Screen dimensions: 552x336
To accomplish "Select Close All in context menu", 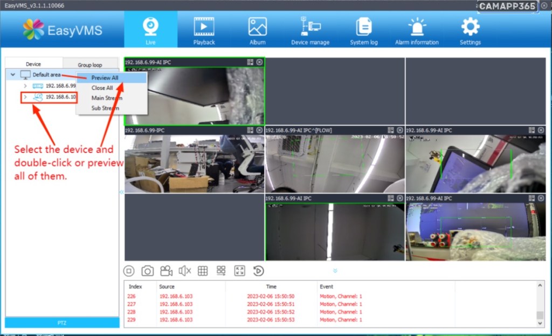I will pyautogui.click(x=102, y=88).
